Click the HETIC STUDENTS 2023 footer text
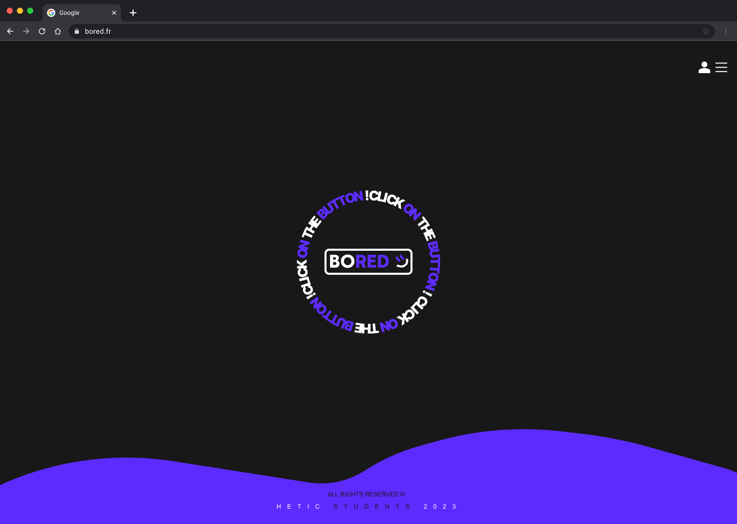Viewport: 737px width, 524px height. coord(366,507)
